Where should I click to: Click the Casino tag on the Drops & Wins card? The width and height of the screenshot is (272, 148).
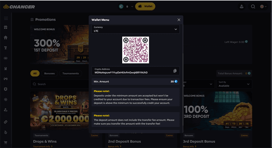pos(94,135)
